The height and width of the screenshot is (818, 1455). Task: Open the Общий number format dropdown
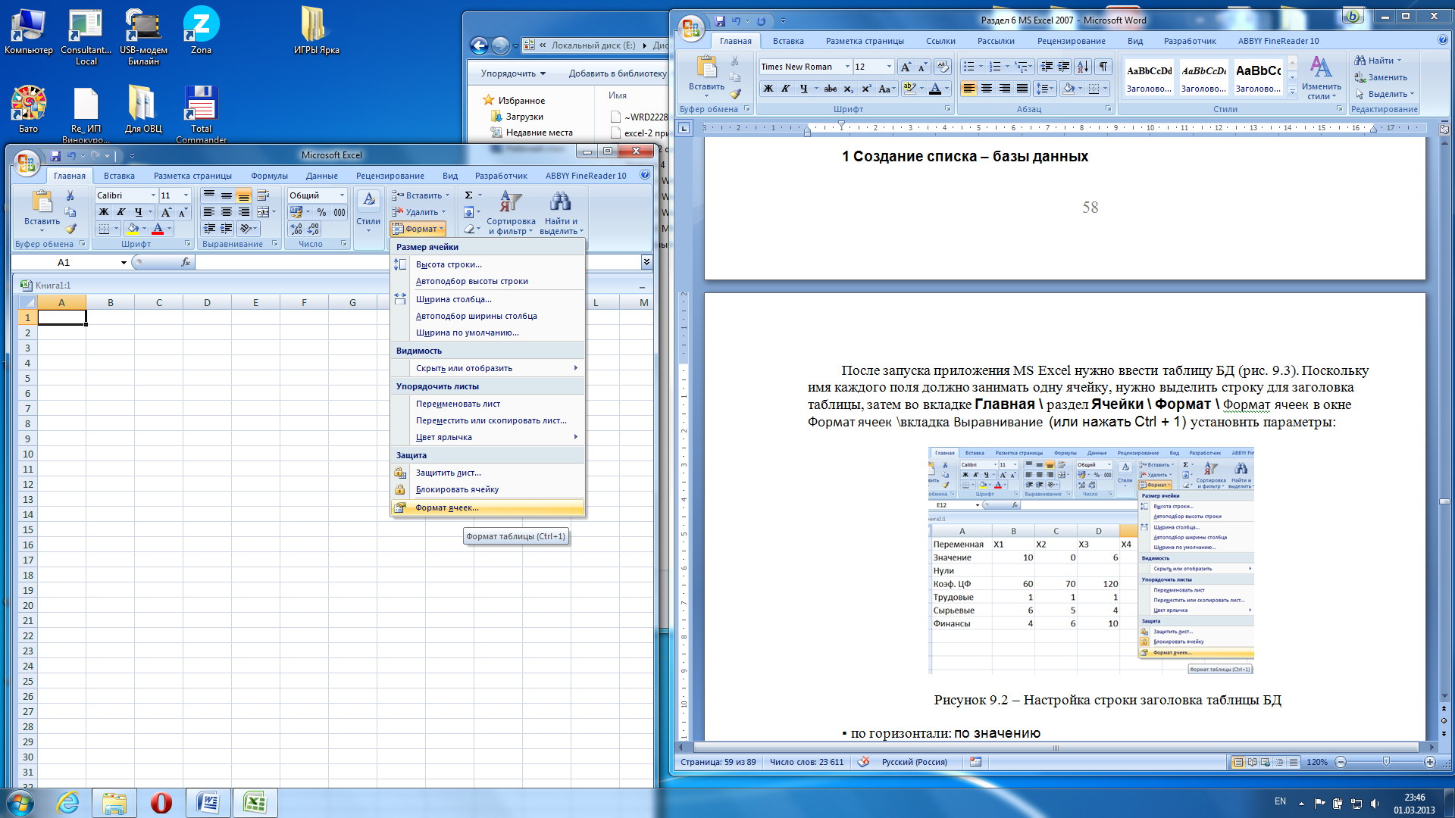(x=342, y=195)
